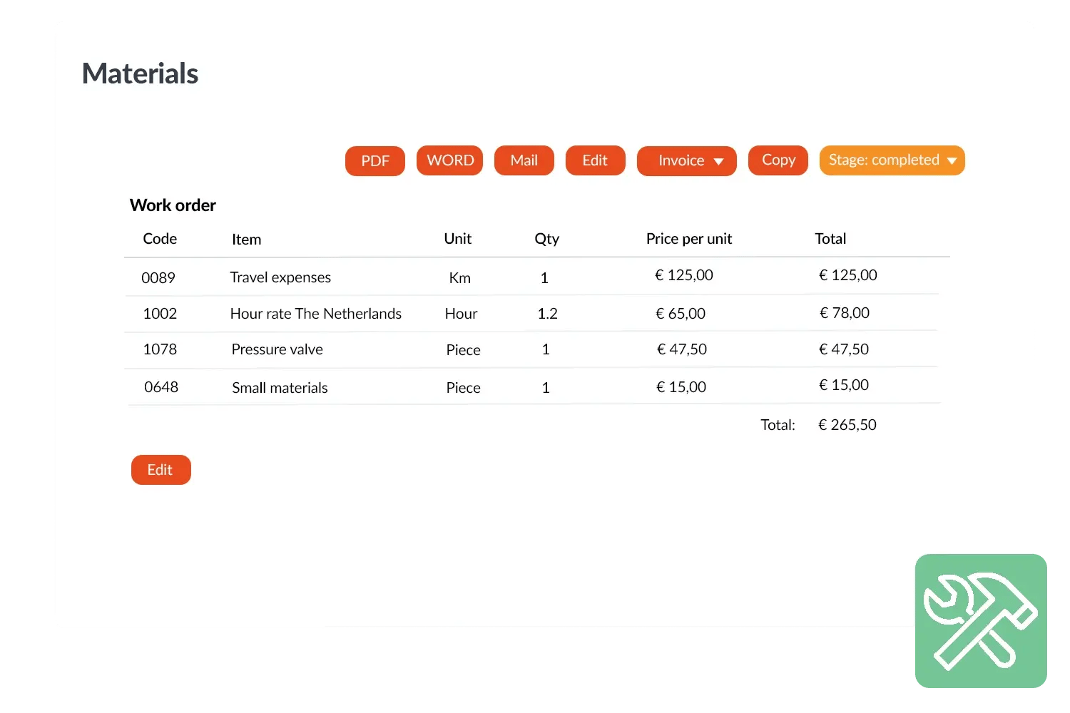
Task: Expand the Stage: completed dropdown
Action: point(892,160)
